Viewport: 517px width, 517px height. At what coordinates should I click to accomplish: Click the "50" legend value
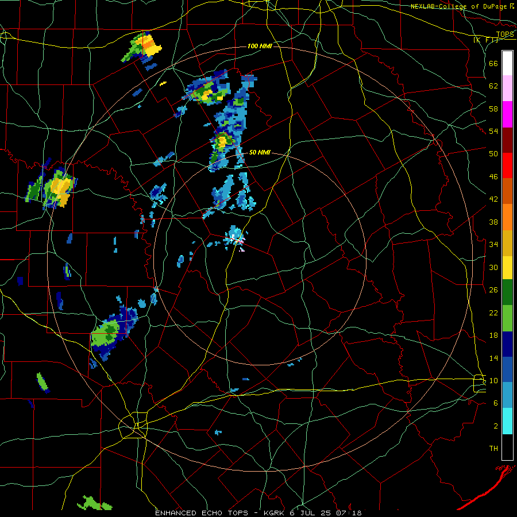click(493, 154)
